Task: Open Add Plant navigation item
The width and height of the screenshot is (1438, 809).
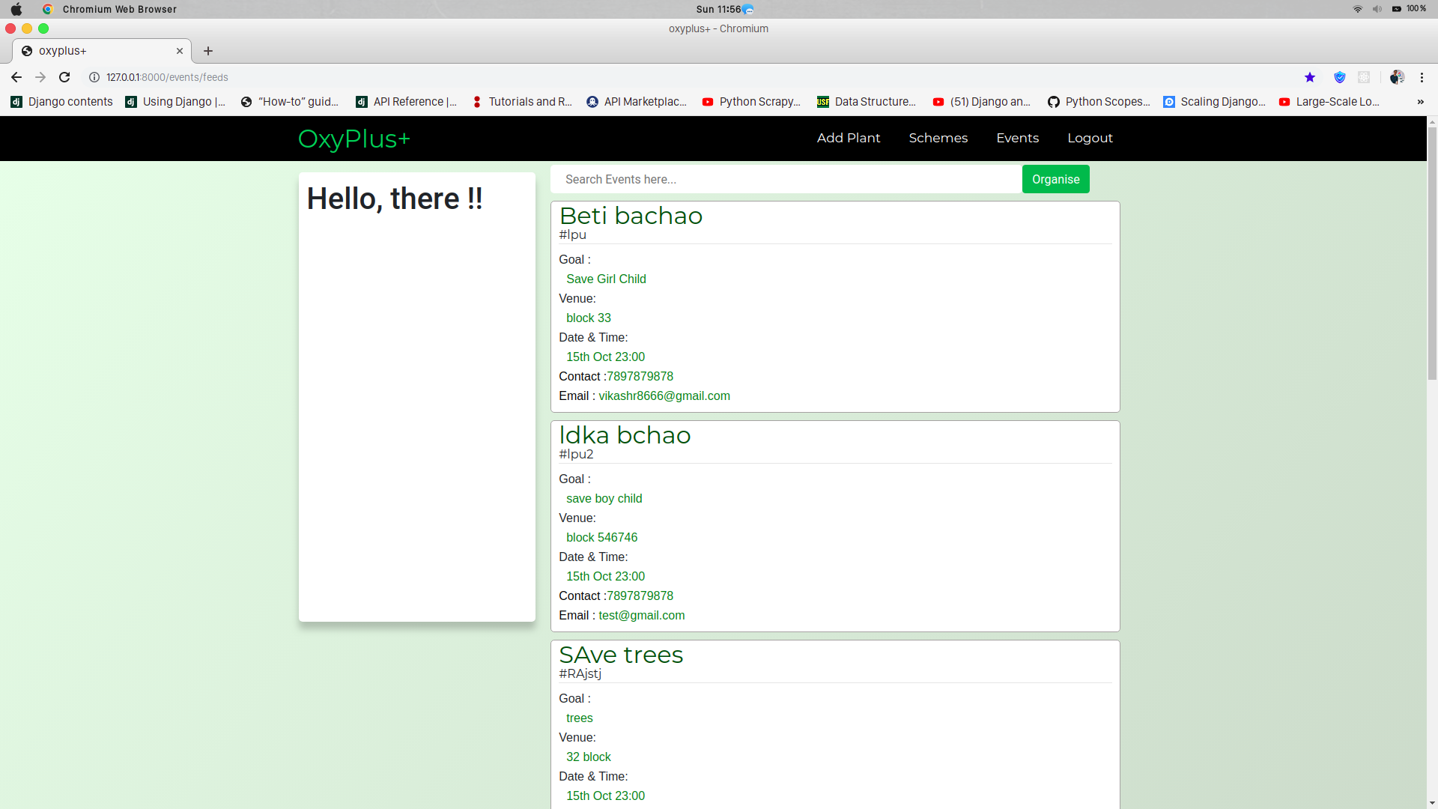Action: [848, 138]
